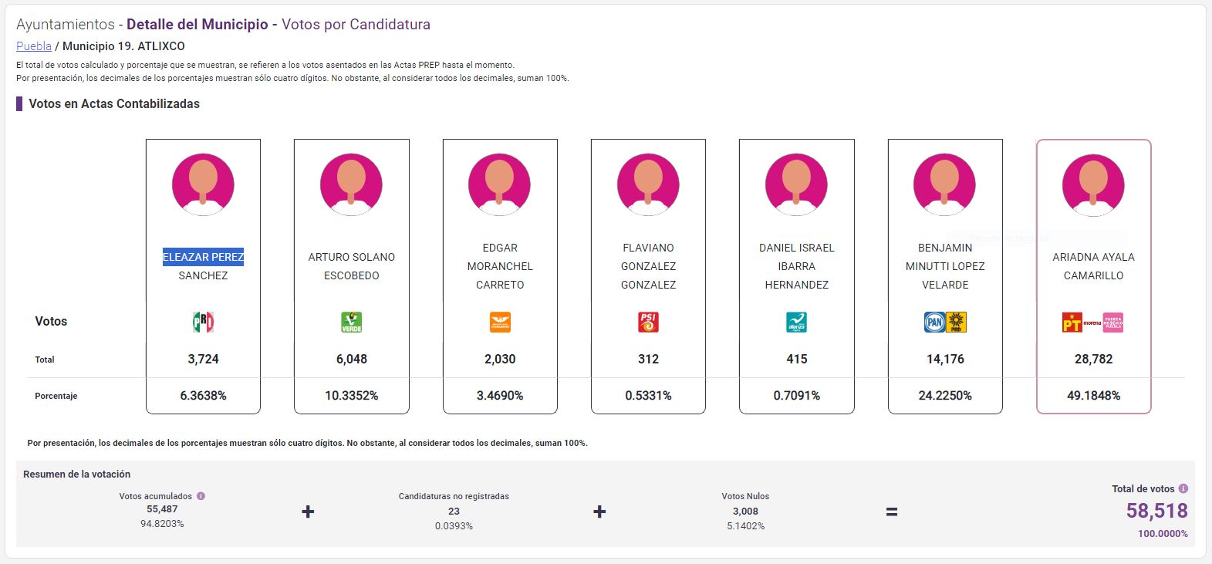Select Ariadna Ayala Camarillo's avatar
Image resolution: width=1212 pixels, height=564 pixels.
click(1093, 184)
